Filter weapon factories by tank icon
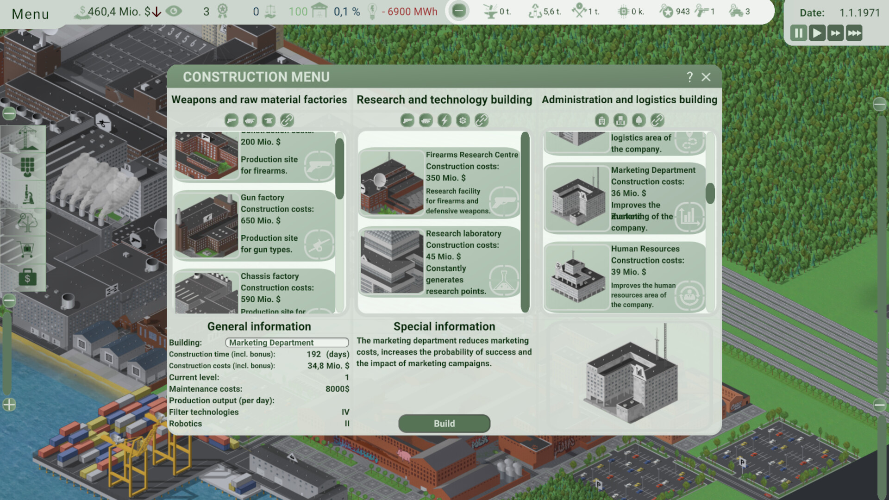The image size is (889, 500). click(250, 121)
